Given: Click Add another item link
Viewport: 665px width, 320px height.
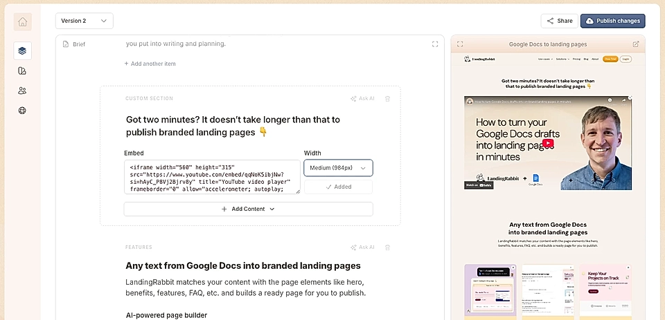Looking at the screenshot, I should pos(150,64).
